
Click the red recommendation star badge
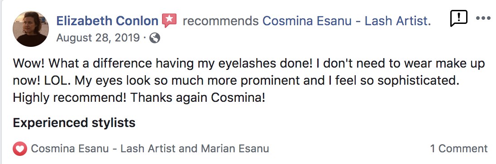(x=170, y=21)
